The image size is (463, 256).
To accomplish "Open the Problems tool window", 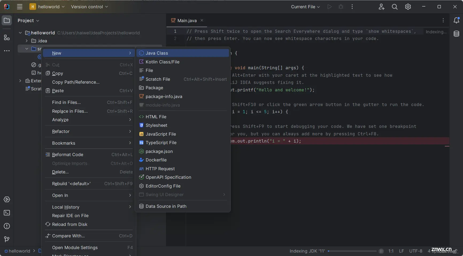I will click(x=7, y=226).
